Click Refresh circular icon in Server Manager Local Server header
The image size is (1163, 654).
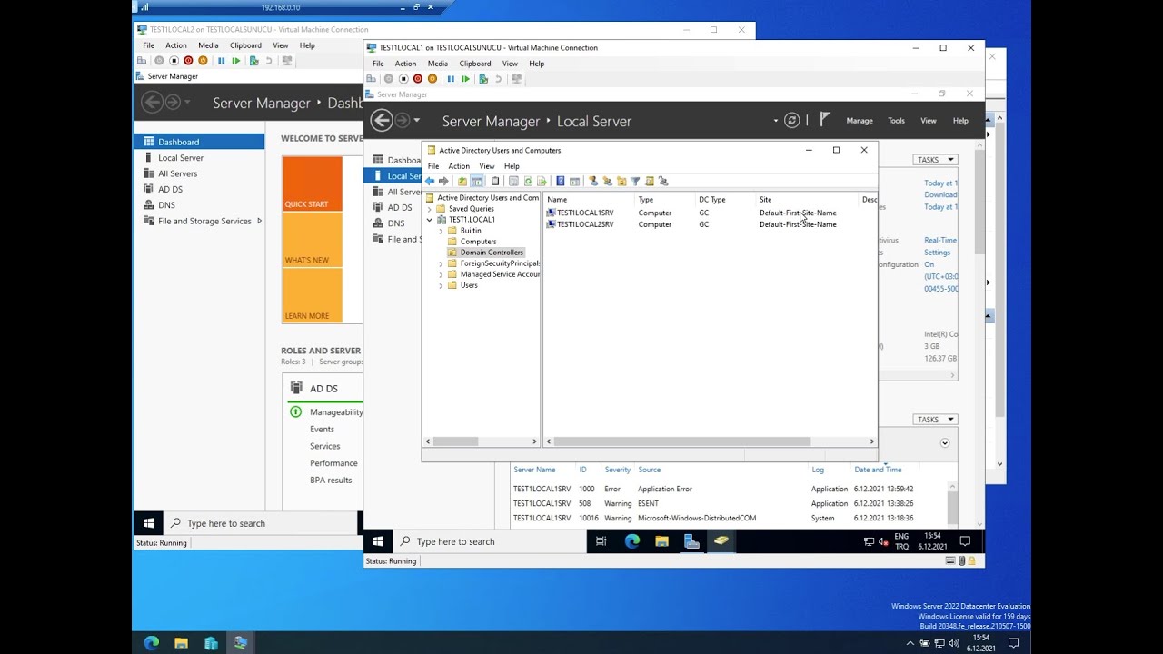pos(792,120)
